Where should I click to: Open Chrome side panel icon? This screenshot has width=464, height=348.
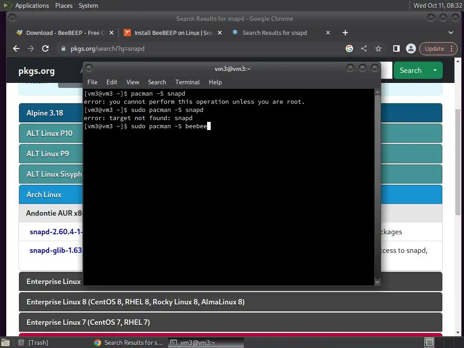coord(396,48)
